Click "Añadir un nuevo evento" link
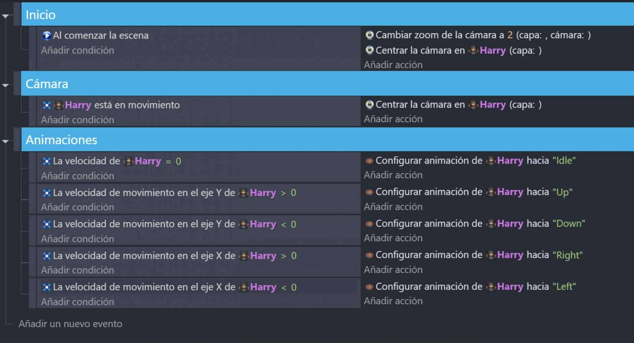The image size is (634, 343). (70, 324)
